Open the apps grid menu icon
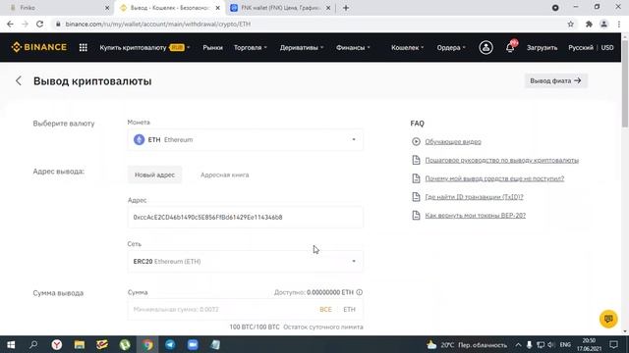The width and height of the screenshot is (629, 353). click(83, 48)
